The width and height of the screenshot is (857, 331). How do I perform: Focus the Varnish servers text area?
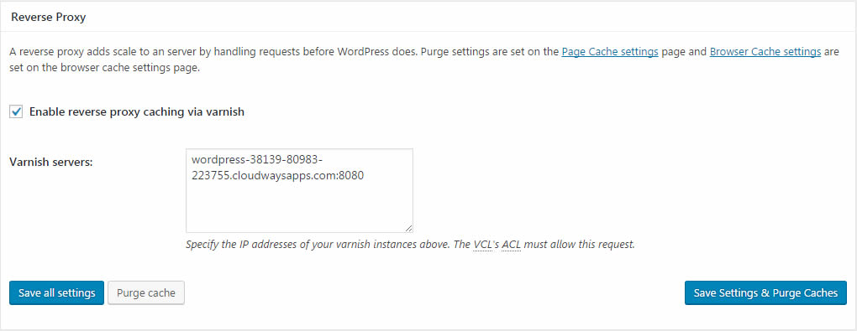tap(299, 191)
